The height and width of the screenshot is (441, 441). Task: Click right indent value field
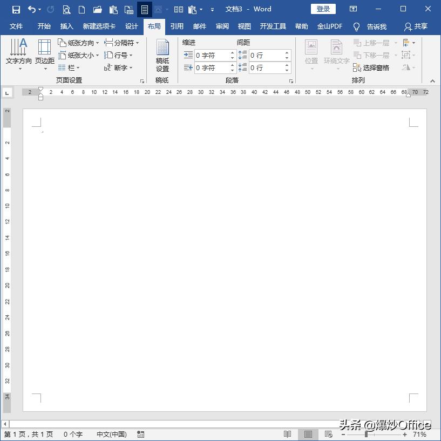pyautogui.click(x=212, y=68)
